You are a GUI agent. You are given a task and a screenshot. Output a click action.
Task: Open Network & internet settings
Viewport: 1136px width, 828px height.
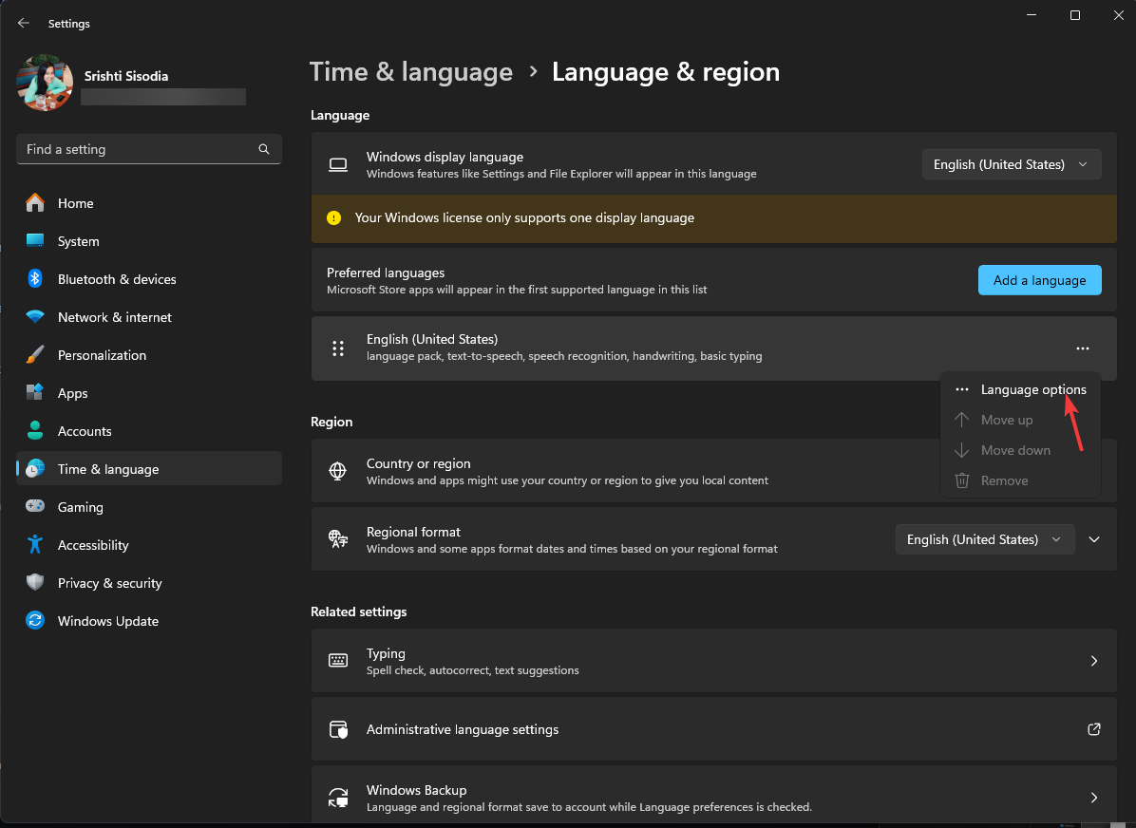[x=114, y=317]
